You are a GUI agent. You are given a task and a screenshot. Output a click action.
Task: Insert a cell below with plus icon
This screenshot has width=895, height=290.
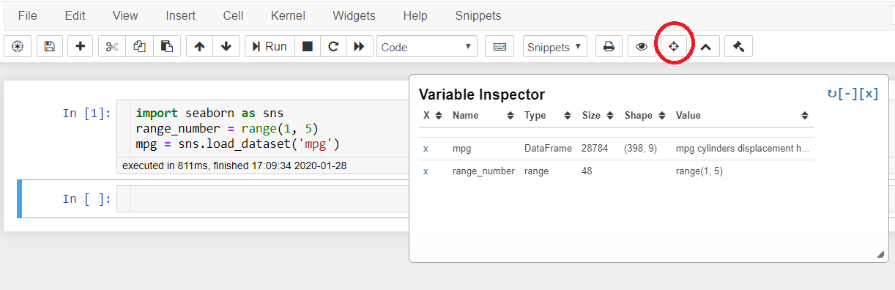[81, 47]
